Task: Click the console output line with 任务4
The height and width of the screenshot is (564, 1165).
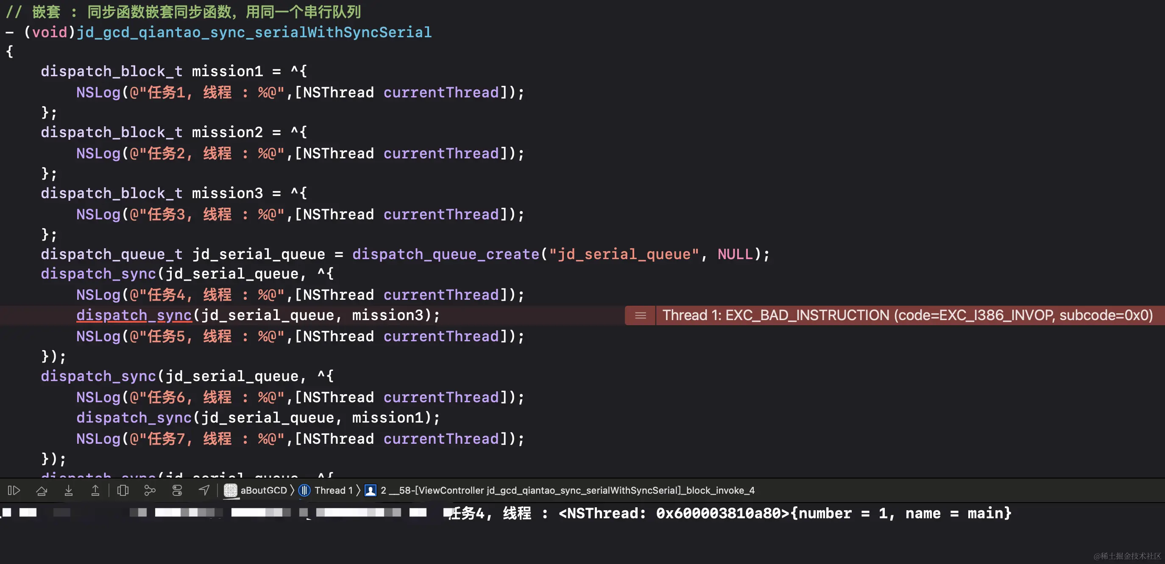Action: 729,514
